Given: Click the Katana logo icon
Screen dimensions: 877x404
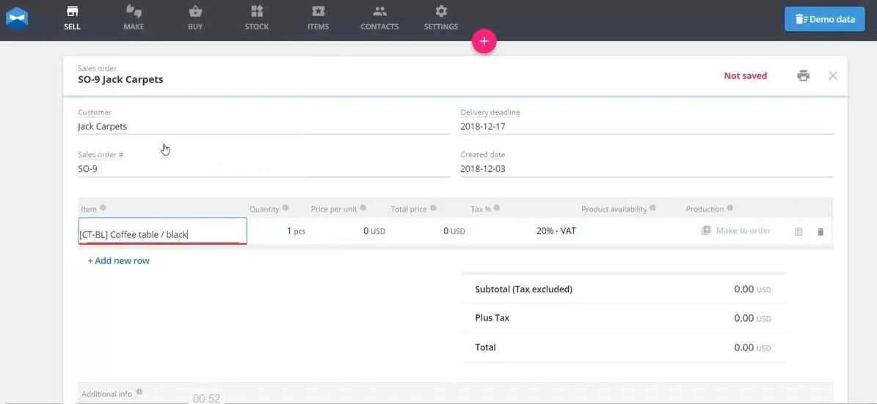Looking at the screenshot, I should tap(17, 18).
